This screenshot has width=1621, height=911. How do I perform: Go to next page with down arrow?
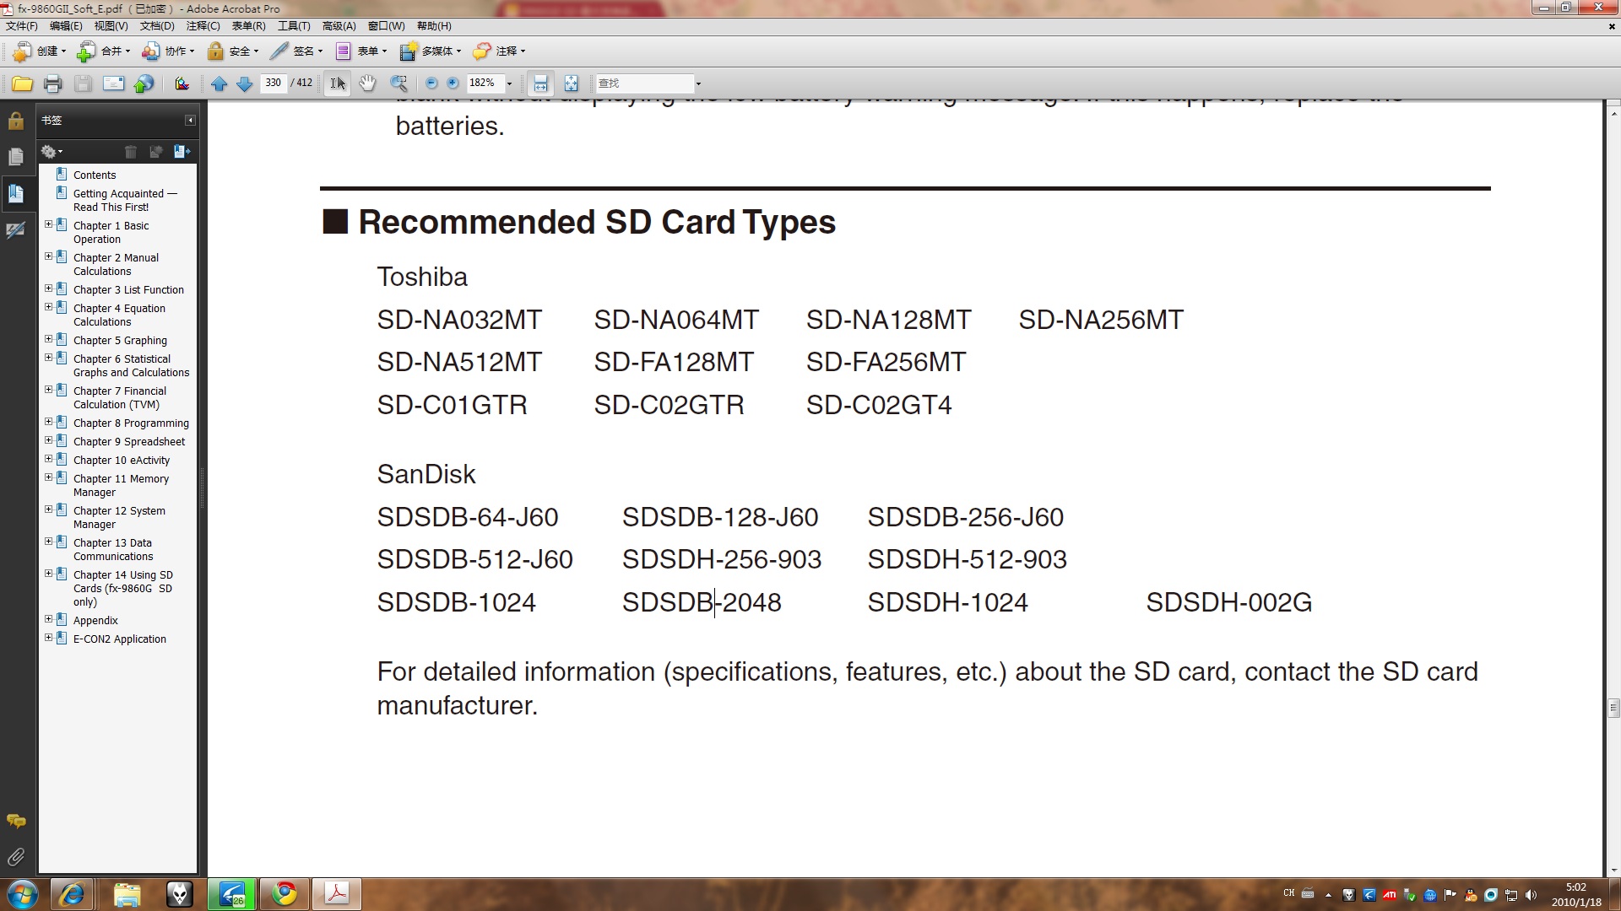point(245,84)
